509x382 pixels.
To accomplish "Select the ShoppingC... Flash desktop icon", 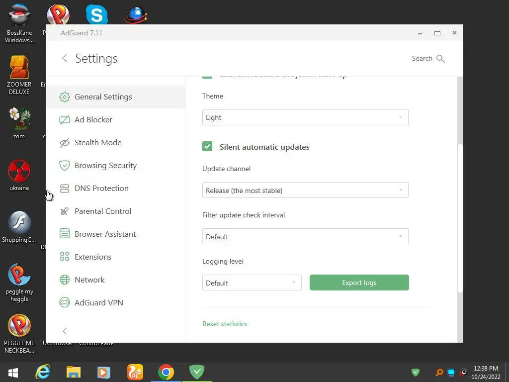I will click(19, 227).
